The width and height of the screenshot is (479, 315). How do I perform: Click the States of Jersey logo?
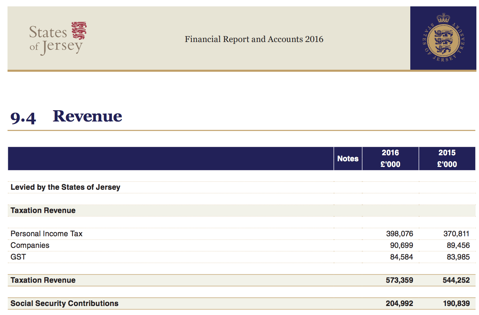[56, 39]
